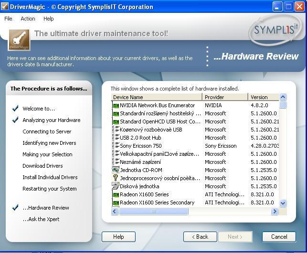
Task: Click the Neznámé zařízení USB icon
Action: coord(116,162)
